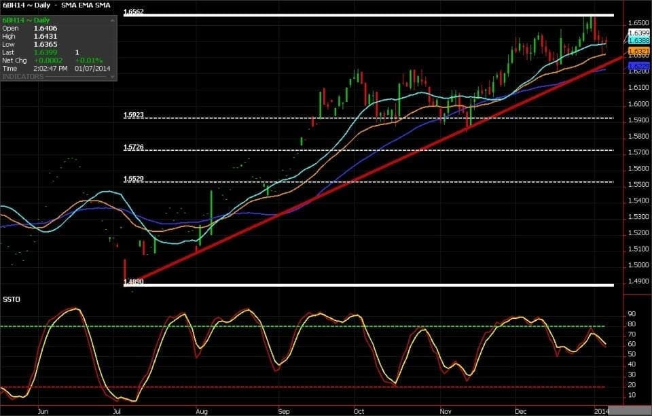652x416 pixels.
Task: Collapse the 6BH14 data box with up arrow
Action: [x=112, y=20]
